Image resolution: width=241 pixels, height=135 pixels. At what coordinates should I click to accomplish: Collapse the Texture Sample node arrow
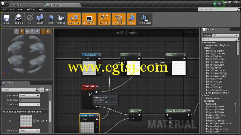100,55
